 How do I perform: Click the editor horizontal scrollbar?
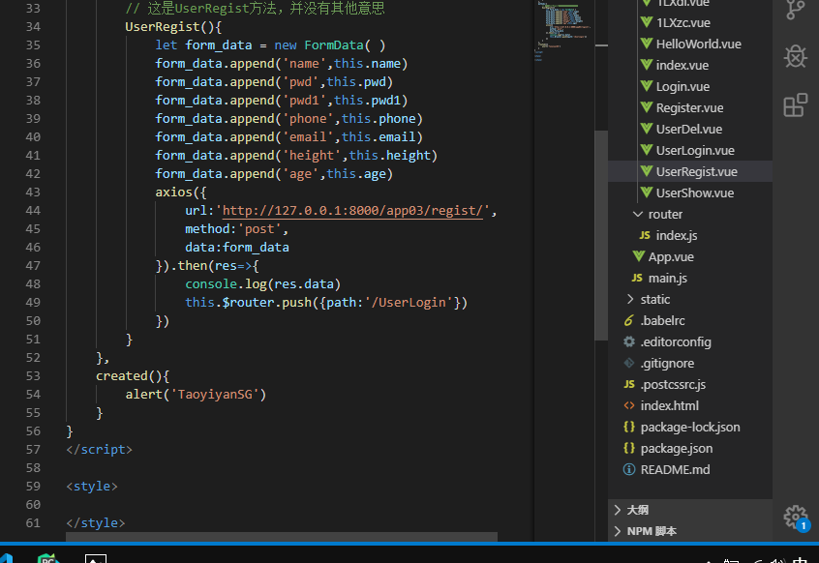[x=281, y=536]
